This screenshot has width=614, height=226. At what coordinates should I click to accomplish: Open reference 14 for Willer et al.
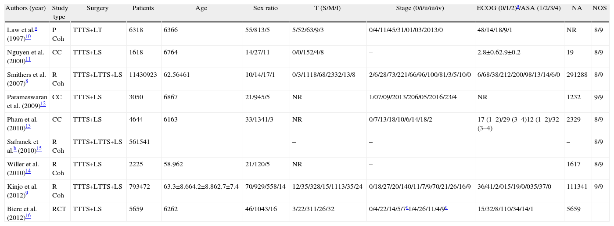click(x=28, y=171)
